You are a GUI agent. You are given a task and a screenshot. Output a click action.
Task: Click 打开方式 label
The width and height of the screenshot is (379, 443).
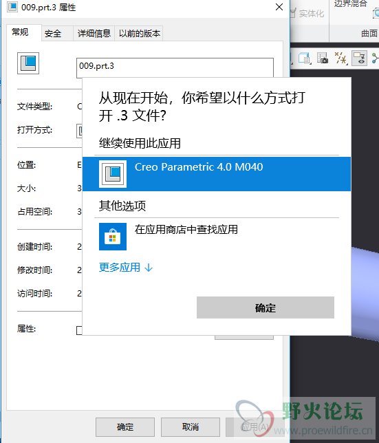pos(35,130)
